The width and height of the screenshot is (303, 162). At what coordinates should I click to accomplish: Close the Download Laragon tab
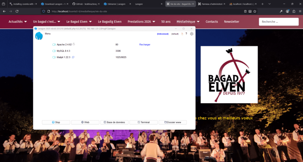click(67, 4)
